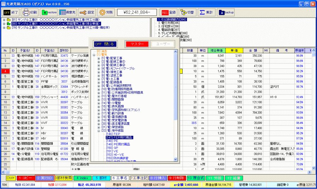This screenshot has width=317, height=189.
Task: Click the 3 部材検索 search button
Action: 63,178
